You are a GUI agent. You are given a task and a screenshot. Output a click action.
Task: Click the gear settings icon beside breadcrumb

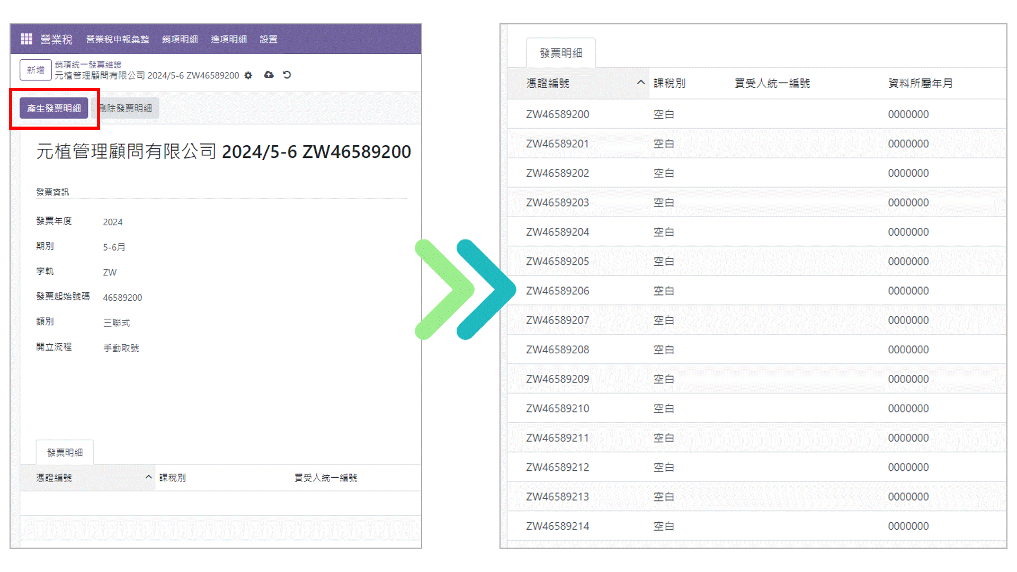(x=248, y=75)
